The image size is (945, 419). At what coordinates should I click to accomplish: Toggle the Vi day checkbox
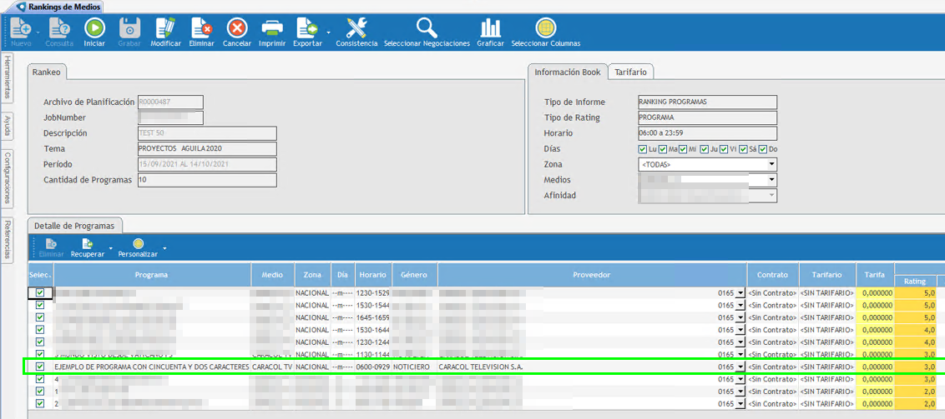[x=724, y=149]
